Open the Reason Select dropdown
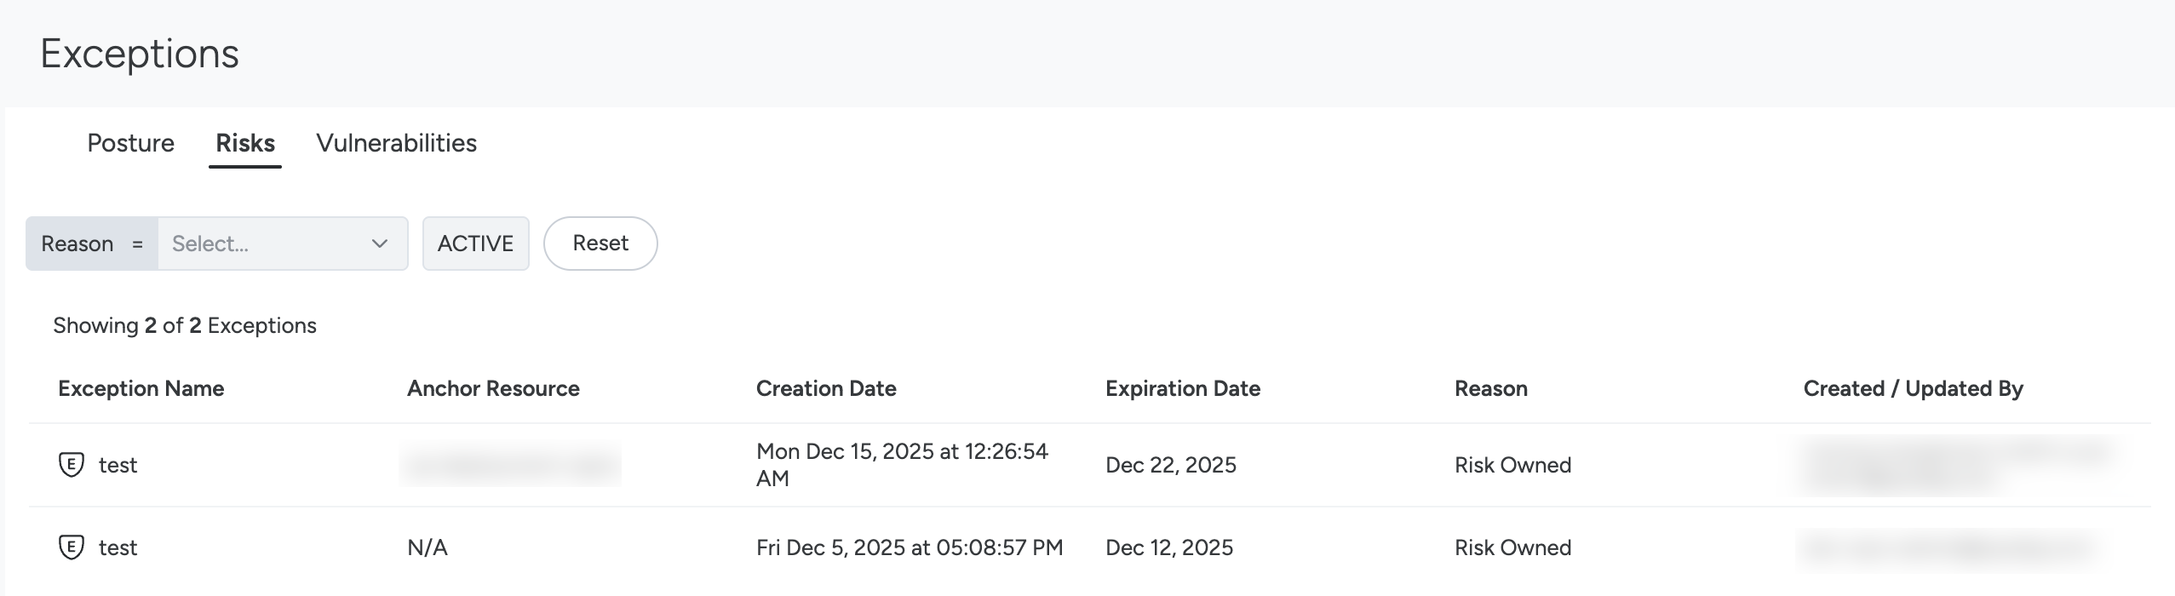The image size is (2175, 596). pyautogui.click(x=264, y=244)
